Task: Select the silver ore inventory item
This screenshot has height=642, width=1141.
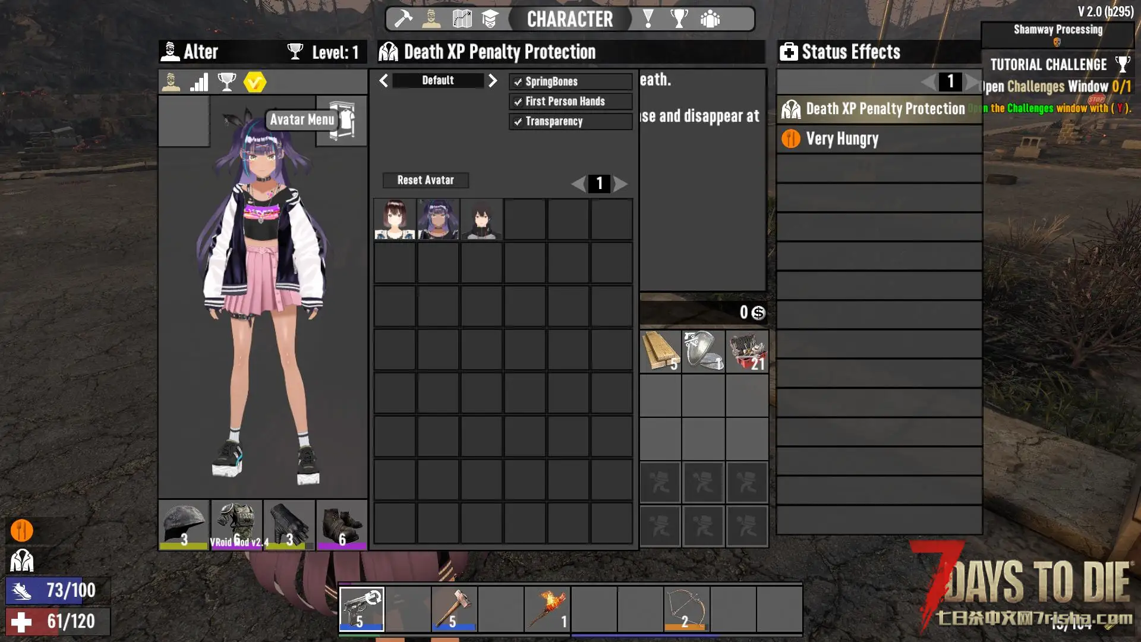Action: 704,351
